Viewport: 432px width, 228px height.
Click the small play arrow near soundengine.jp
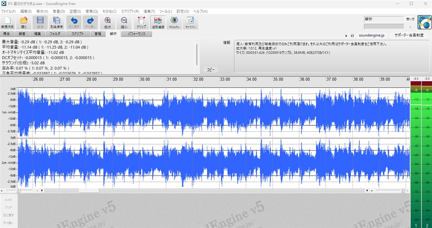346,36
